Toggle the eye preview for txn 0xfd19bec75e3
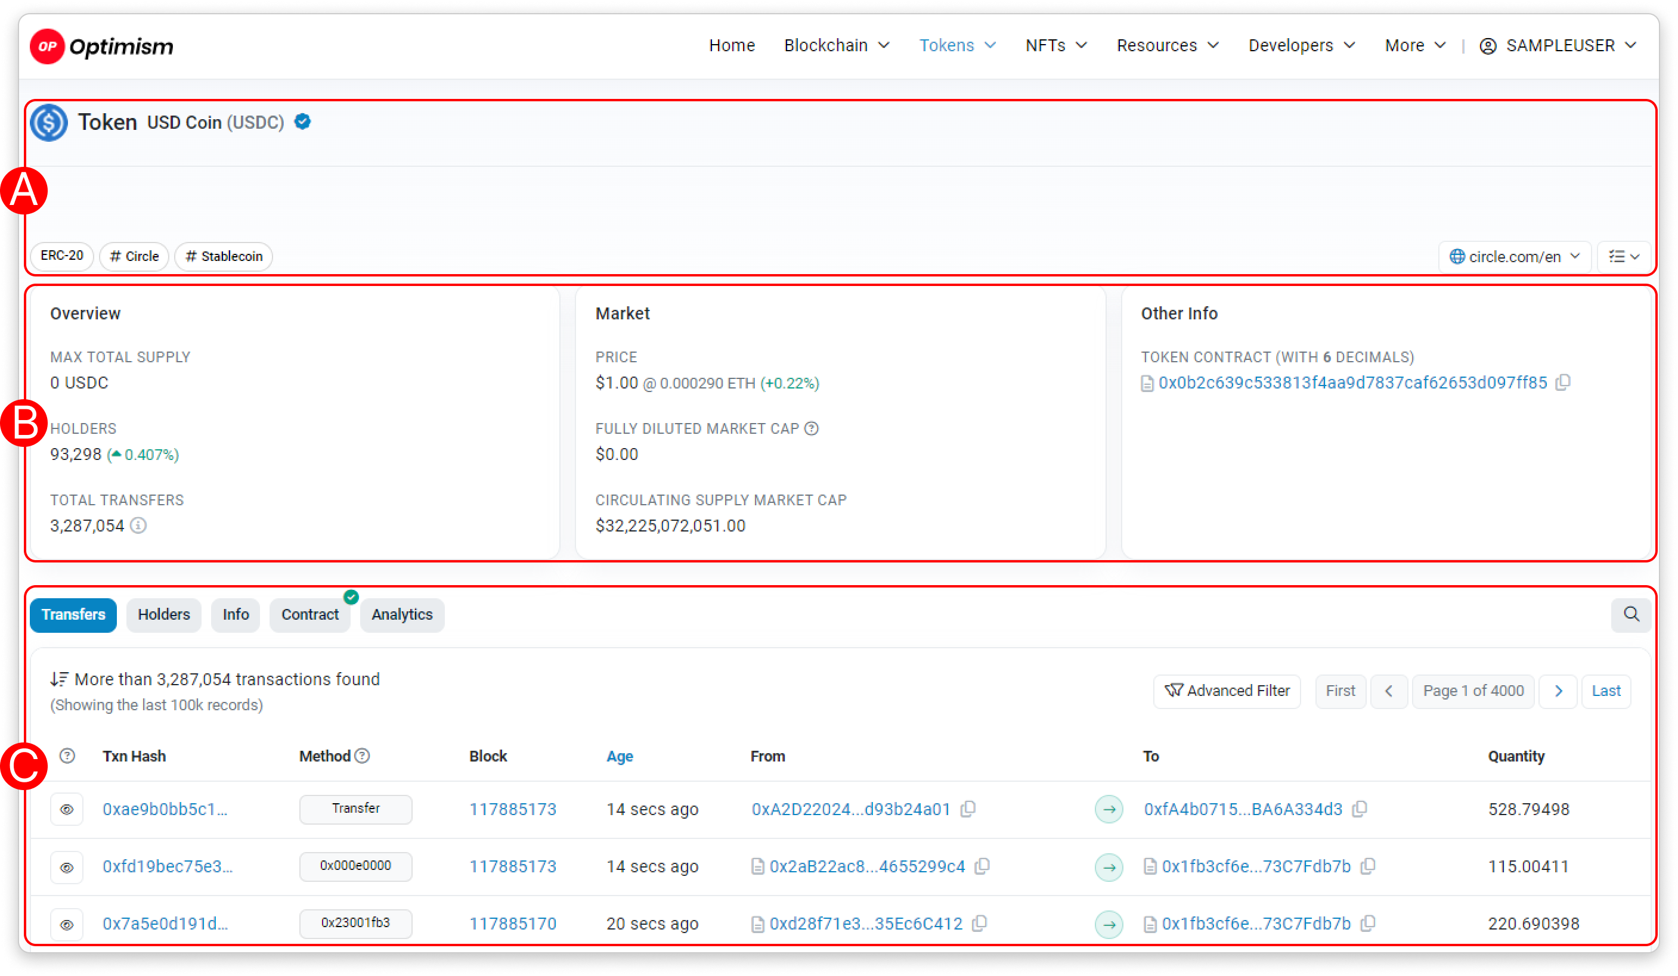Screen dimensions: 1678x976 67,867
